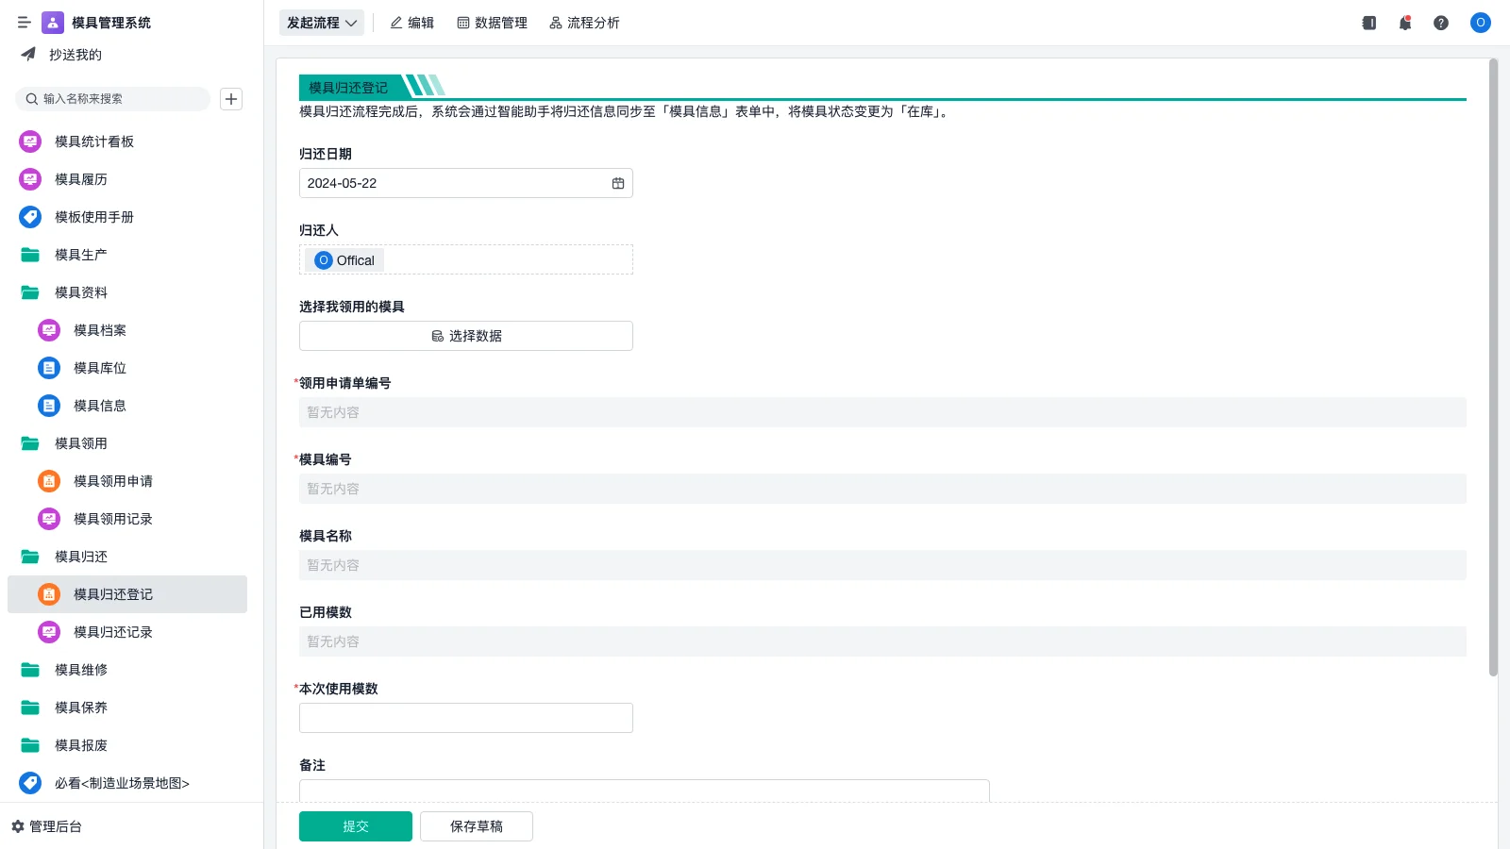Screen dimensions: 1510x849
Task: Click the 选择数据 data selection button
Action: pos(465,335)
